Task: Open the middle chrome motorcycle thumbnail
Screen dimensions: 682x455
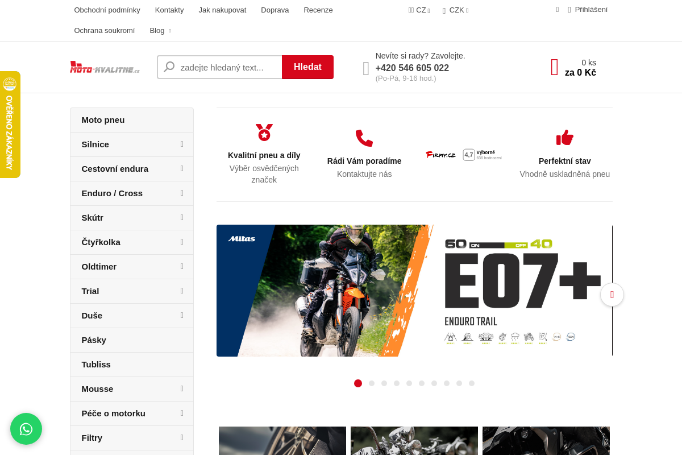Action: coord(414,441)
